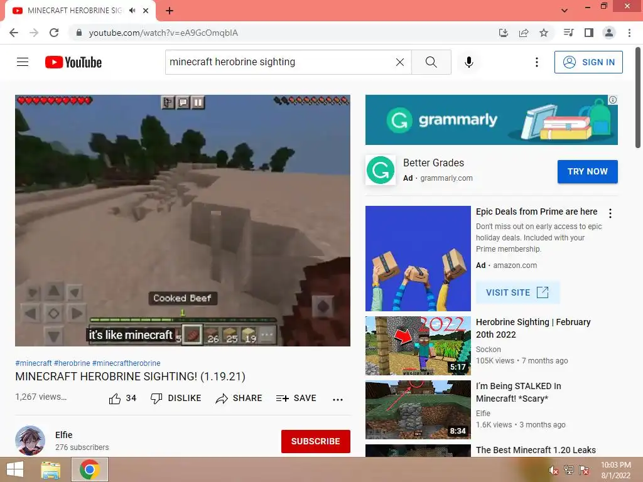Open I'm Being STALKED video thumbnail

coord(418,409)
